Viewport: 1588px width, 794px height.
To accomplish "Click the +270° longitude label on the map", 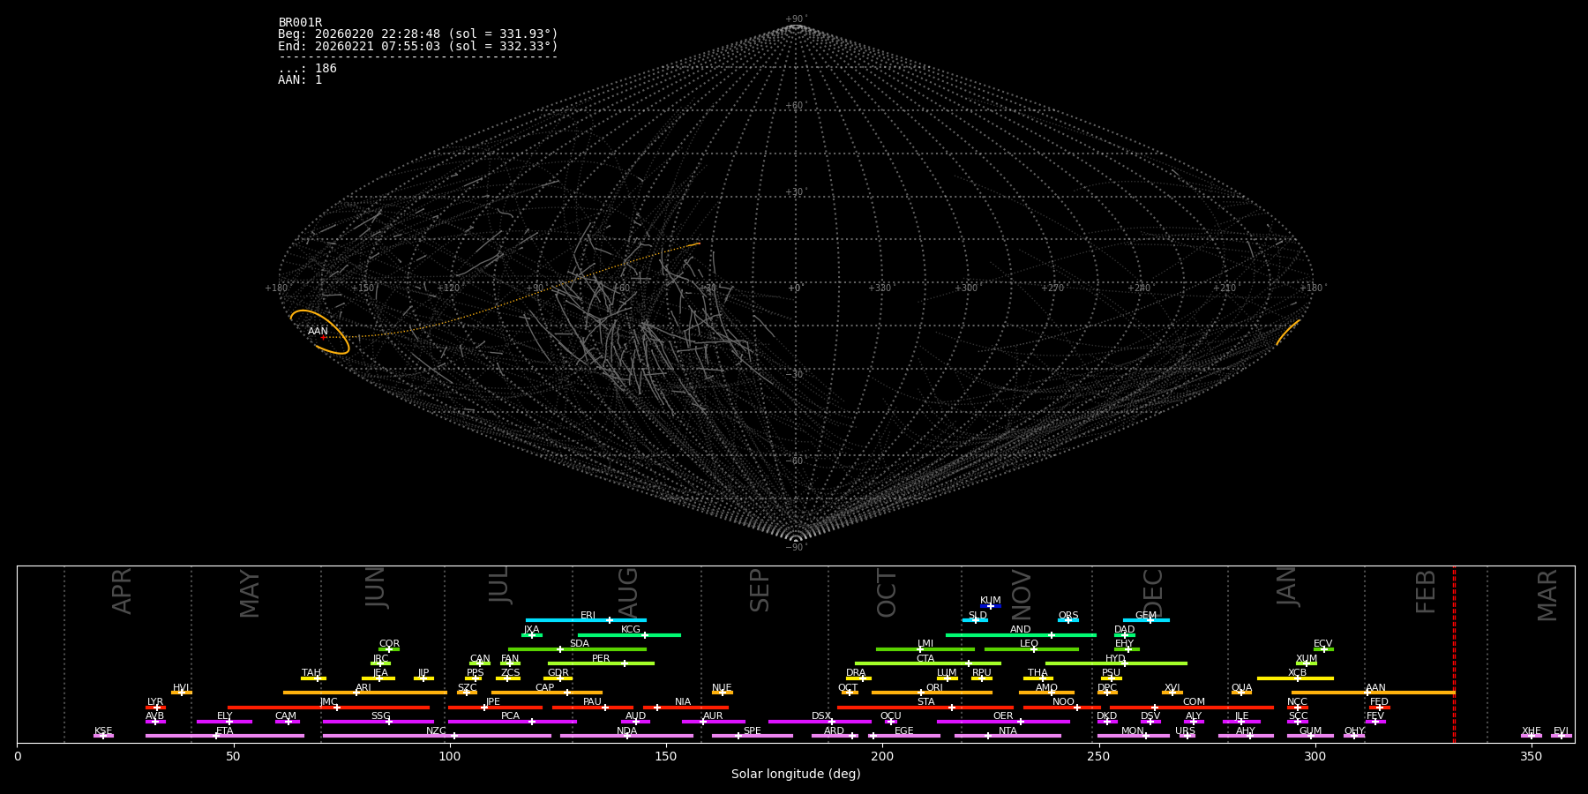I will (1052, 288).
